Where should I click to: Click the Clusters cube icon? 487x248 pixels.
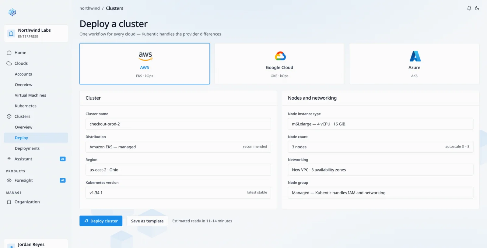9,116
